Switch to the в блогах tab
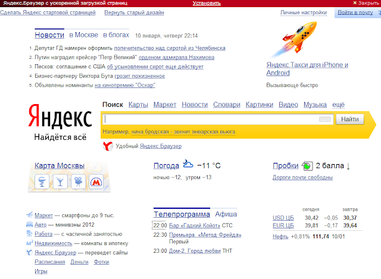 click(x=116, y=35)
